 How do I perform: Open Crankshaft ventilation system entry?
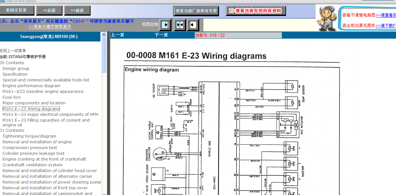33,165
